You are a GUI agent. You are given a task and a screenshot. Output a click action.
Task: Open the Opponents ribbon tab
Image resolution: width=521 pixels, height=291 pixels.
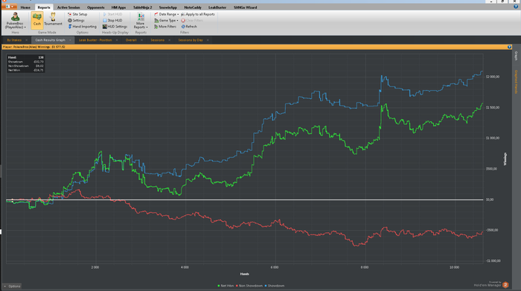(x=96, y=7)
